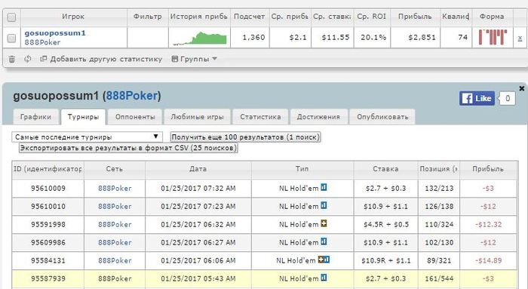Refresh statistics using the reload icon
Image resolution: width=528 pixels, height=289 pixels.
pos(28,59)
